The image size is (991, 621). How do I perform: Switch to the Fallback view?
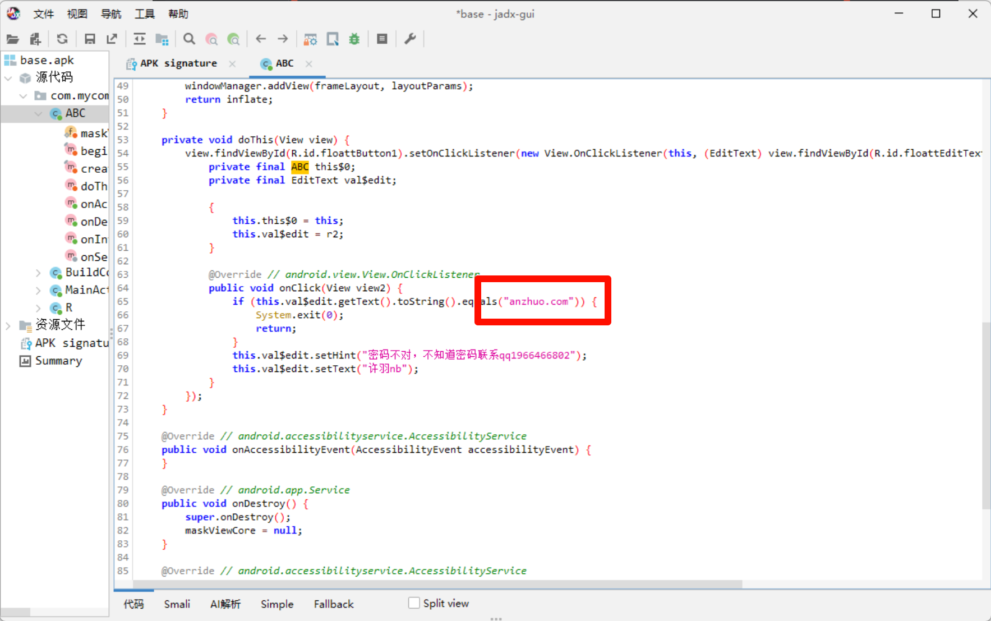pos(334,604)
